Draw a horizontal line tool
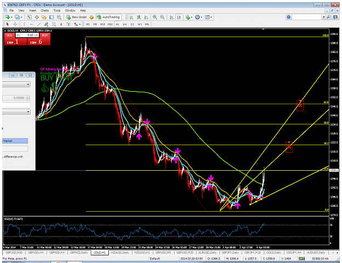The width and height of the screenshot is (342, 263). point(32,24)
